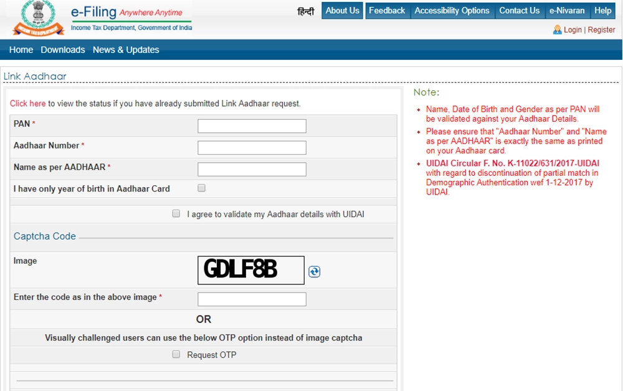
Task: Click the e-Filing Anywhere Anytime logo
Action: [x=131, y=18]
